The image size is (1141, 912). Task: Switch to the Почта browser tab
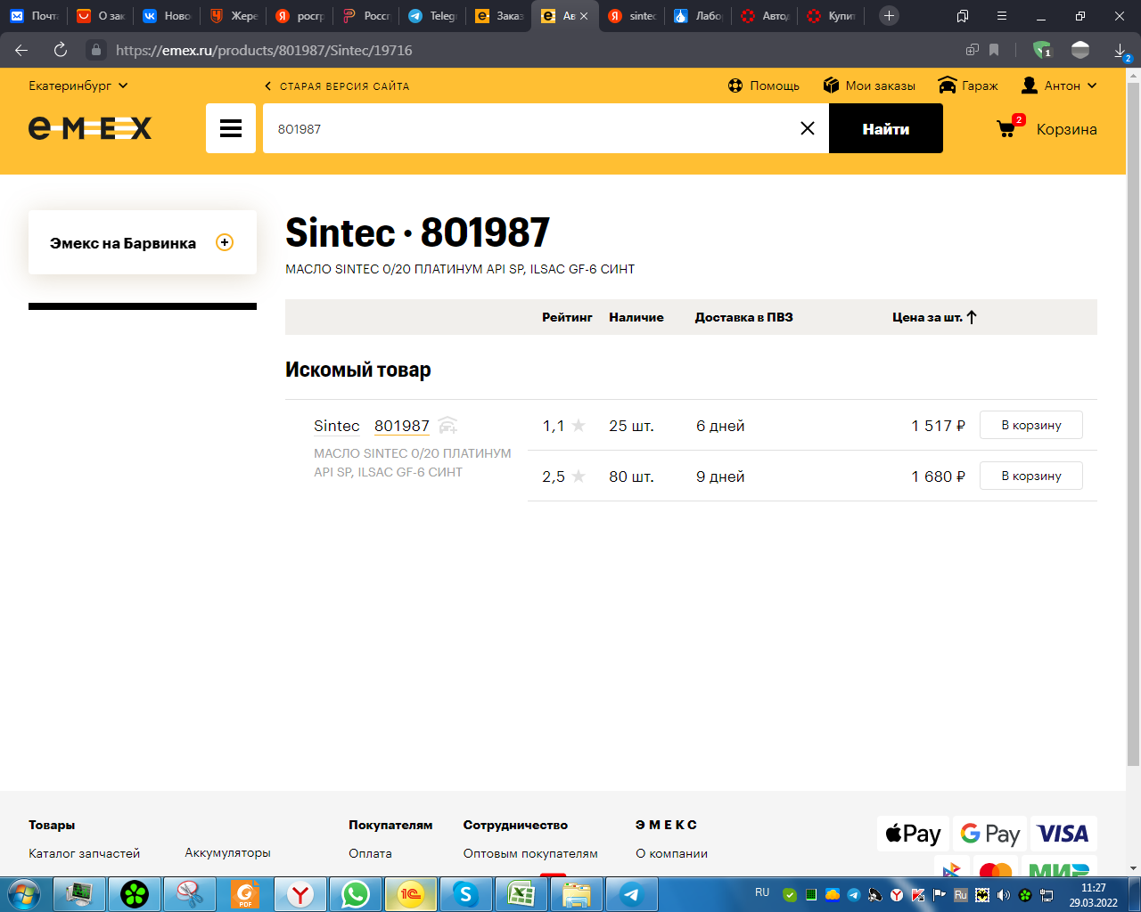pyautogui.click(x=34, y=15)
